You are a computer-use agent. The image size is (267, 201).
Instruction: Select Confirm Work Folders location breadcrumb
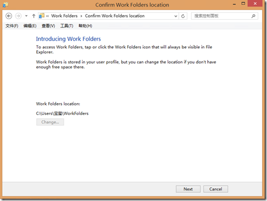pos(115,16)
